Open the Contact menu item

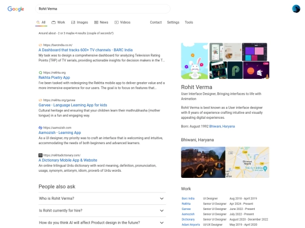click(156, 23)
